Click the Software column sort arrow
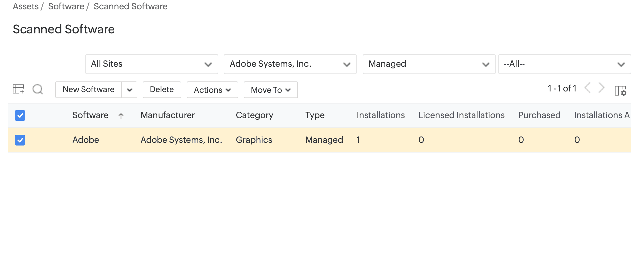Viewport: 632px width, 271px height. [x=121, y=116]
